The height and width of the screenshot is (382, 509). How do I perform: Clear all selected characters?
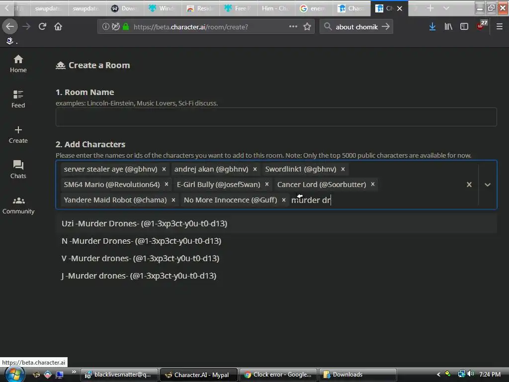pyautogui.click(x=469, y=185)
